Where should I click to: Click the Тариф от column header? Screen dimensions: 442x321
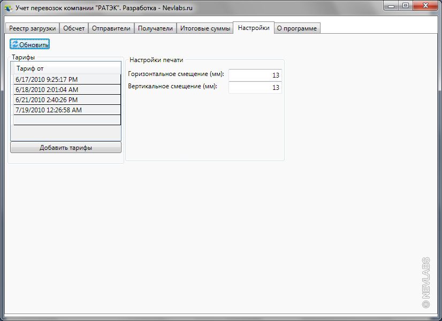coord(65,68)
